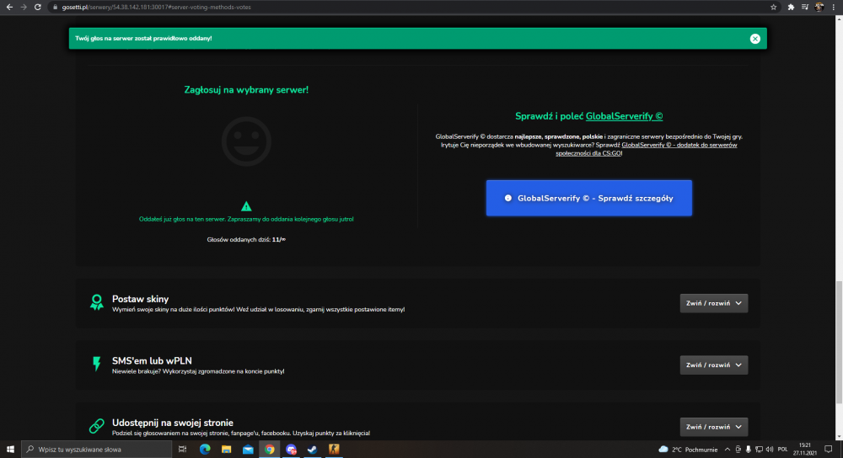Click the green warning triangle icon
843x458 pixels.
pos(246,206)
